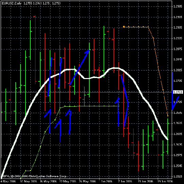Select the 1.2545 level on the price axis
Screen dimensions: 184x184
[178, 166]
